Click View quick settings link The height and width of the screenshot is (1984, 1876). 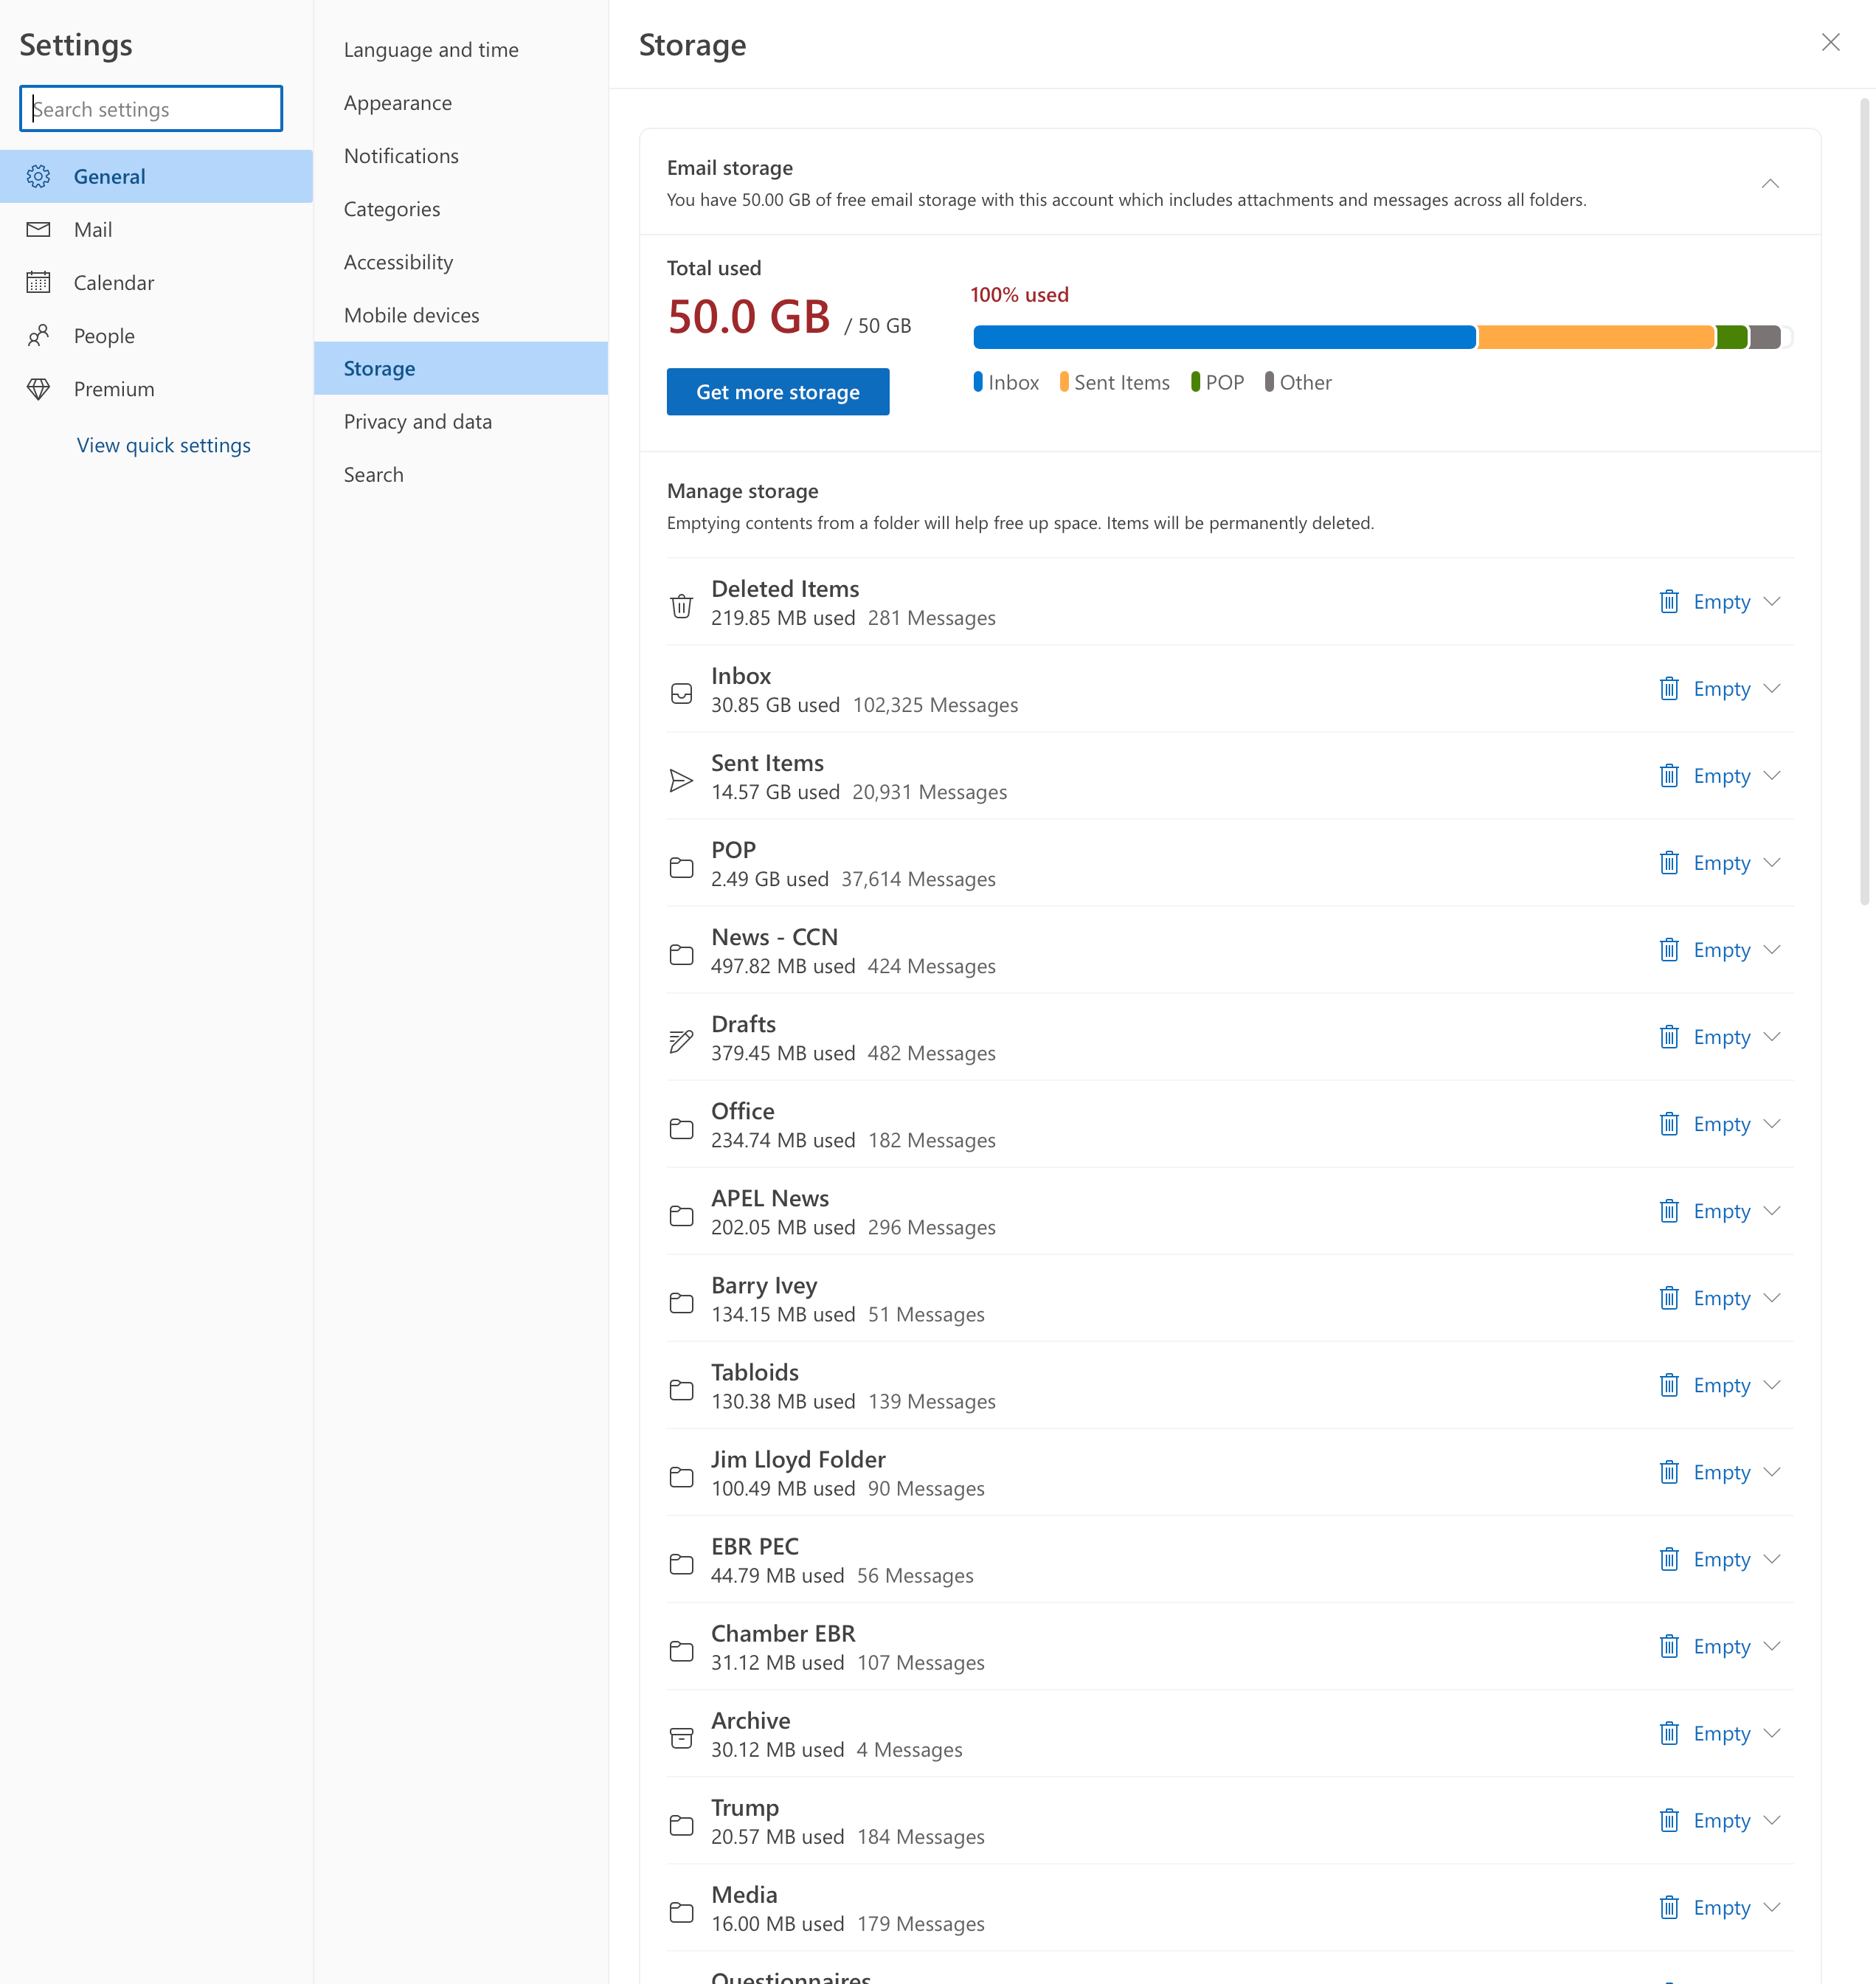164,445
